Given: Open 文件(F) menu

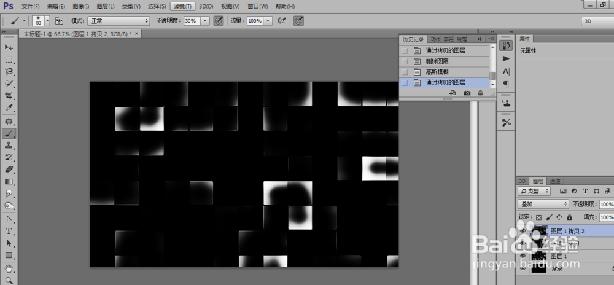Looking at the screenshot, I should click(x=31, y=6).
